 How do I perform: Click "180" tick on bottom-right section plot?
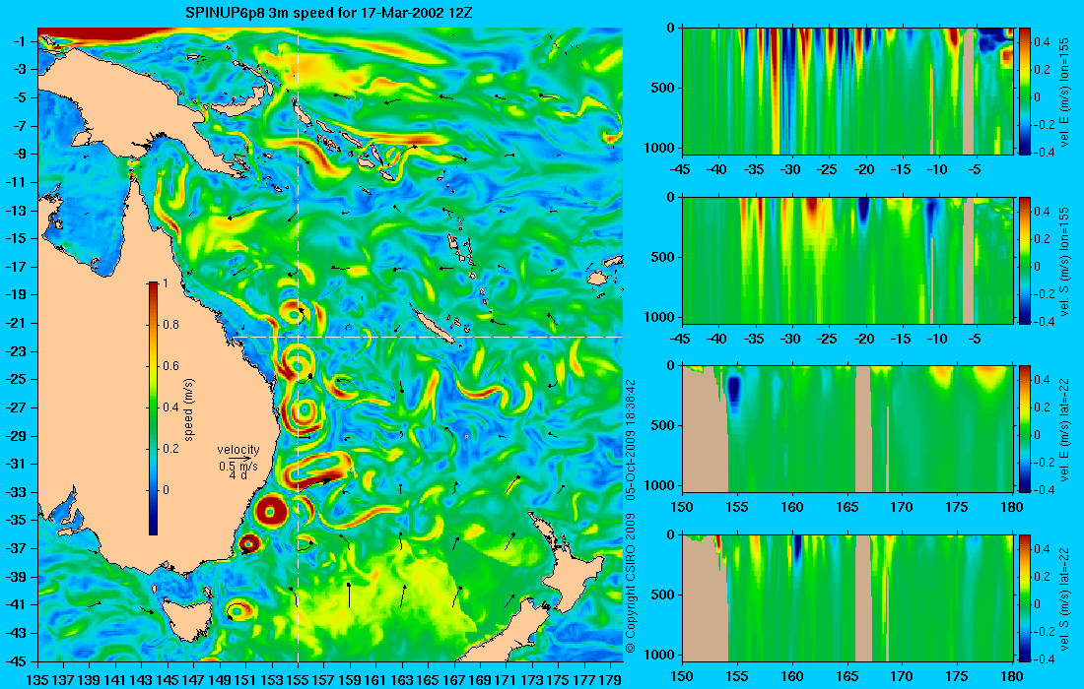coord(1012,676)
